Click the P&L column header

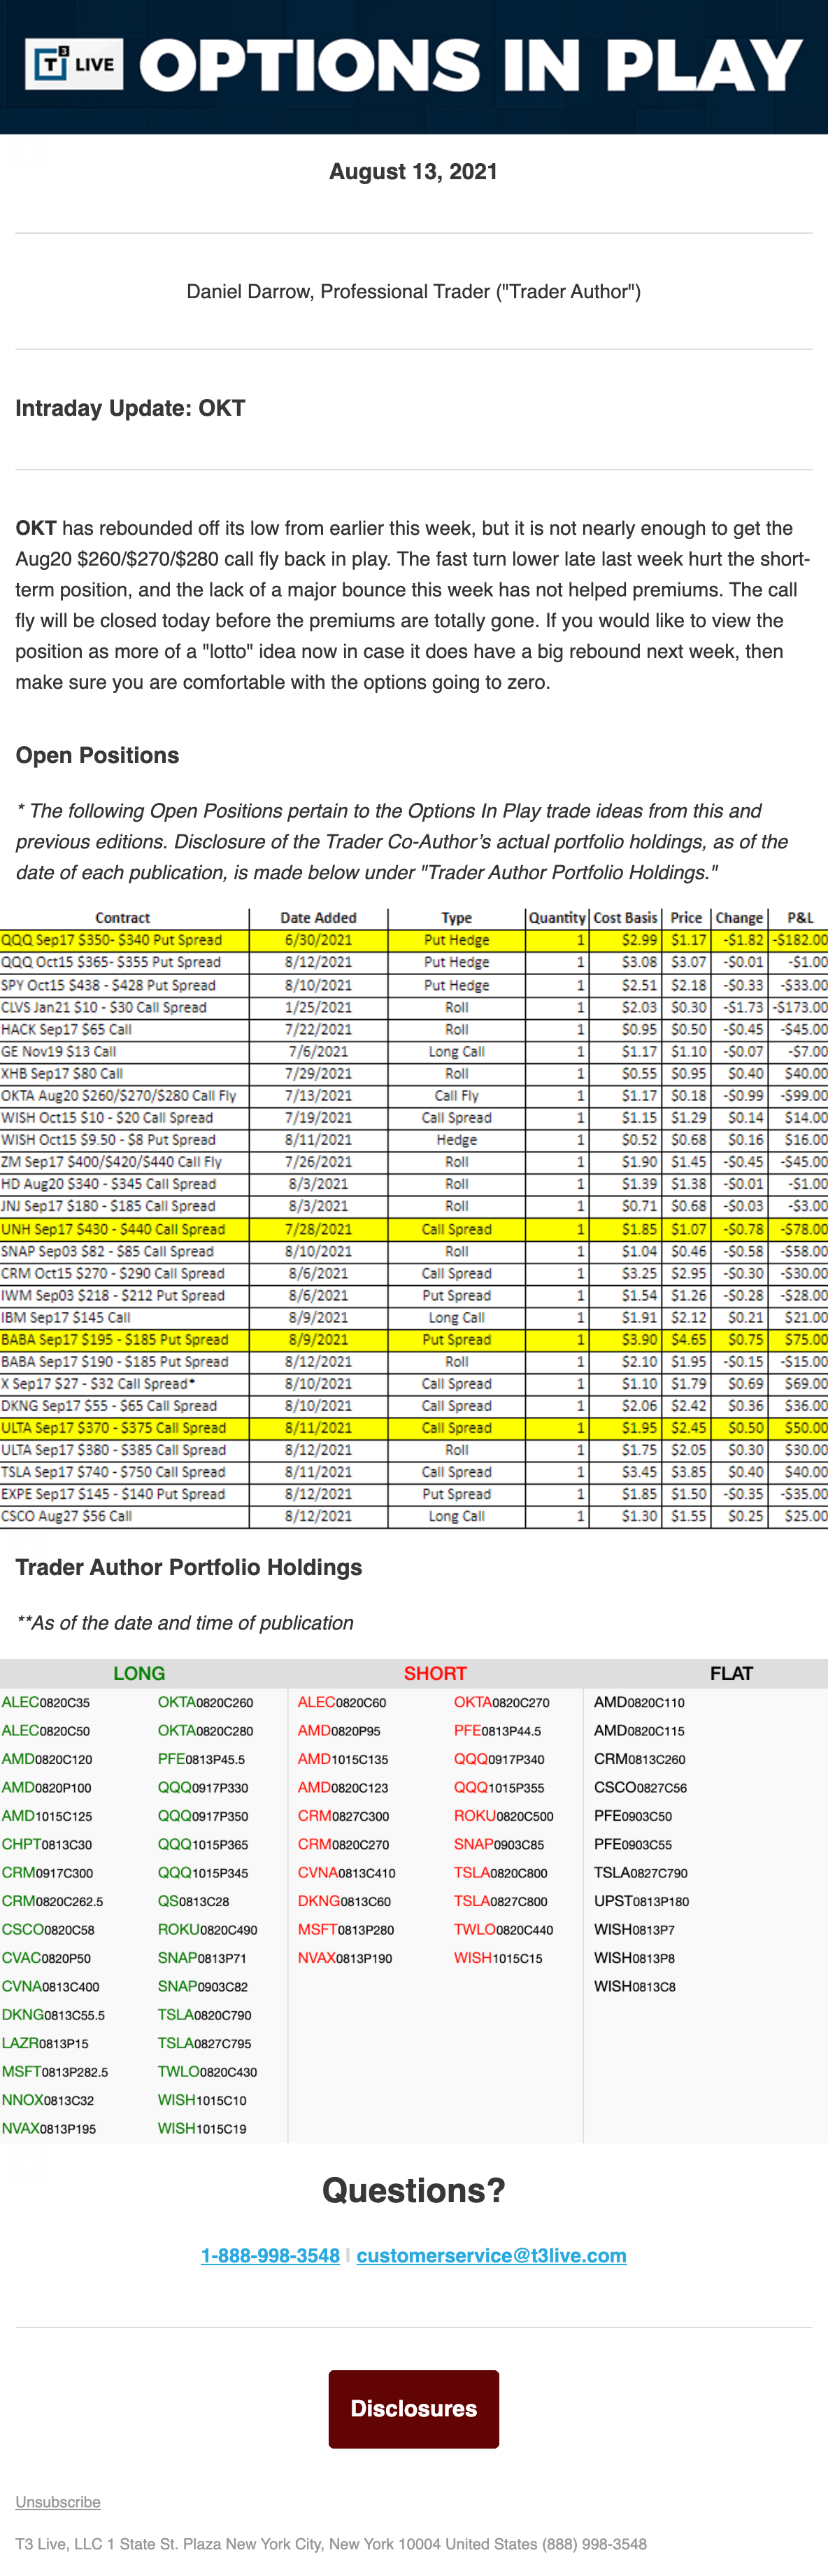pyautogui.click(x=800, y=917)
